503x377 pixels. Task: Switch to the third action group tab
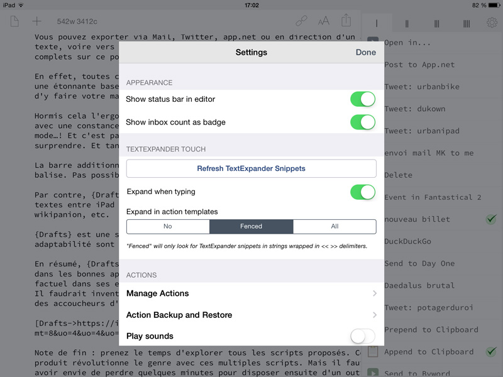pyautogui.click(x=436, y=23)
